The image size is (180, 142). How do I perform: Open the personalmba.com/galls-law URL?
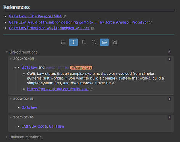coord(58,89)
